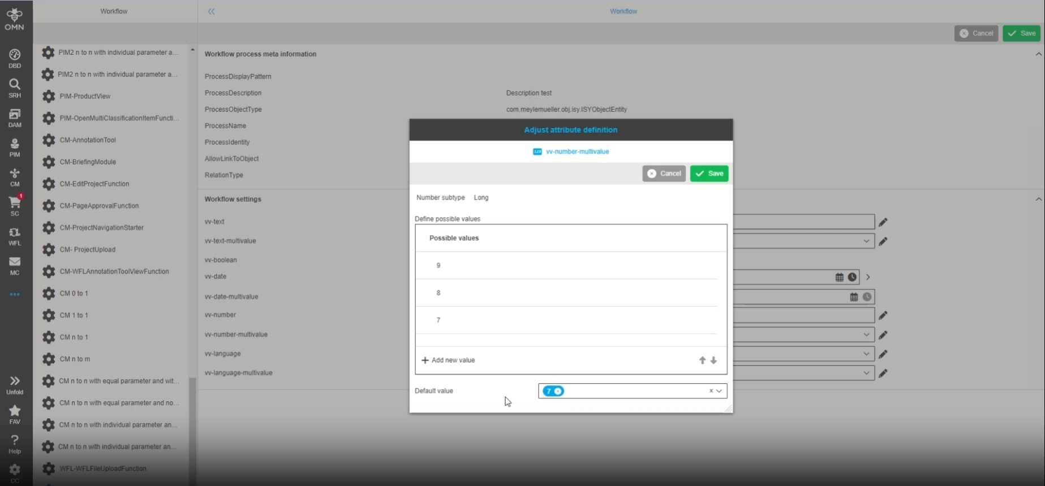
Task: Open the FAV favorites star
Action: point(15,415)
